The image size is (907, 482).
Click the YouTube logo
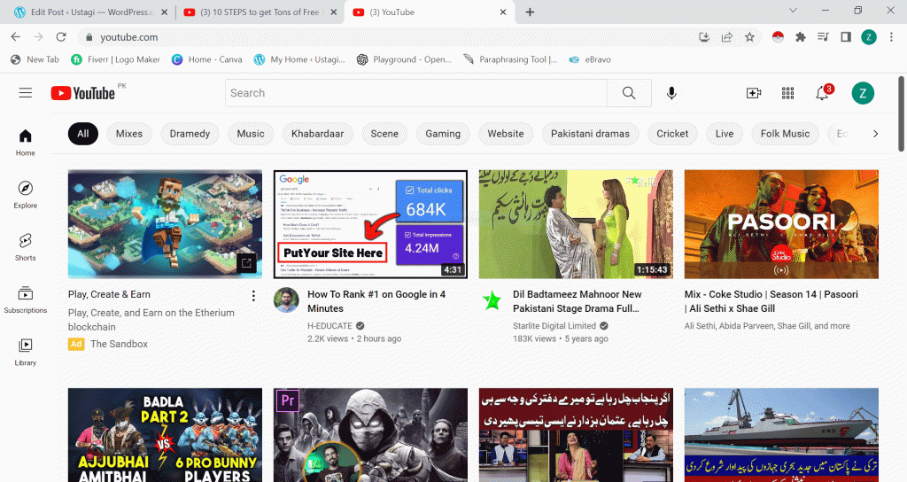coord(82,93)
